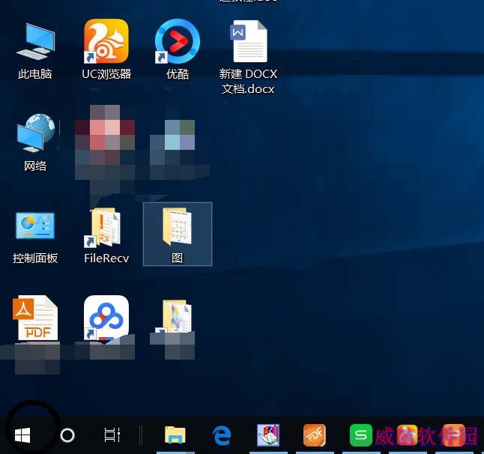484x454 pixels.
Task: Select the 此电脑 desktop icon
Action: click(35, 51)
